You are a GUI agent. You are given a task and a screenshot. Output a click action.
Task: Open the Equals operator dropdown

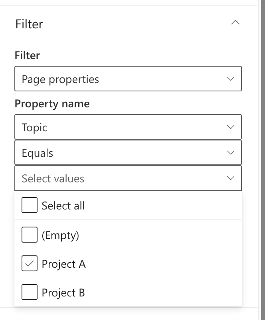128,153
